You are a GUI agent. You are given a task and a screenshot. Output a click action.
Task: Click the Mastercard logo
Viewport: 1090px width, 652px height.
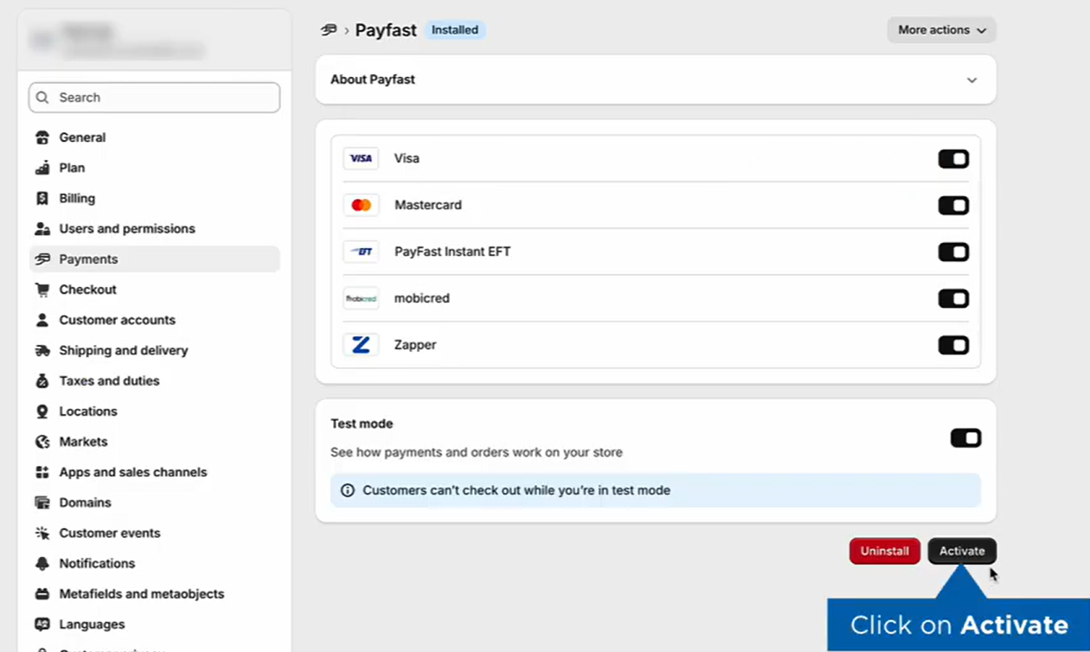tap(361, 205)
